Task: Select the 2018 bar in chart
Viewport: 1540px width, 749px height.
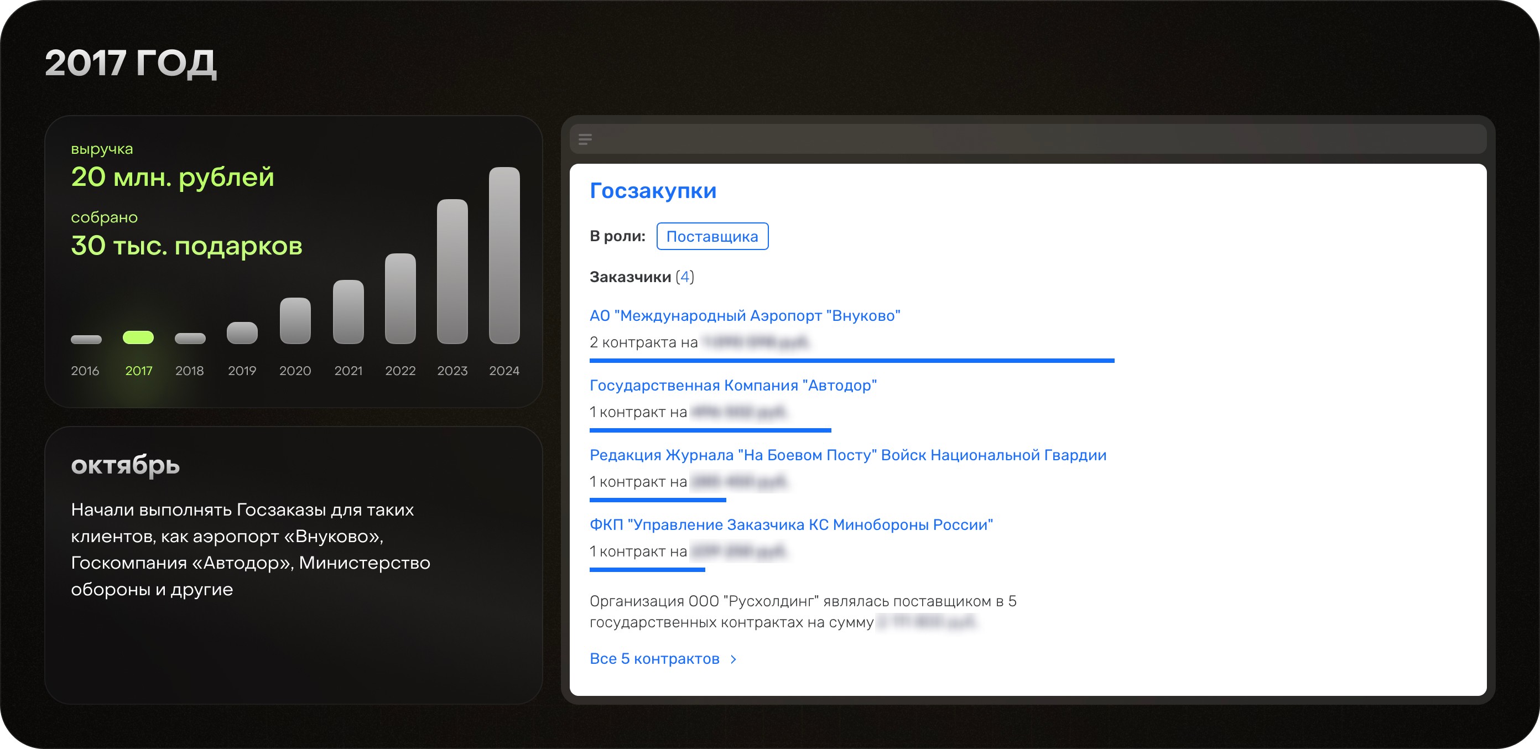Action: (x=190, y=339)
